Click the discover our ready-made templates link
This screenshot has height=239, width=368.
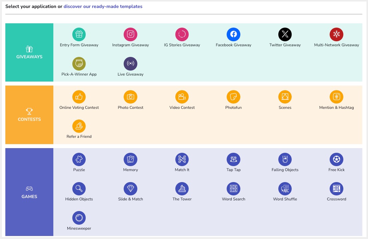point(103,6)
